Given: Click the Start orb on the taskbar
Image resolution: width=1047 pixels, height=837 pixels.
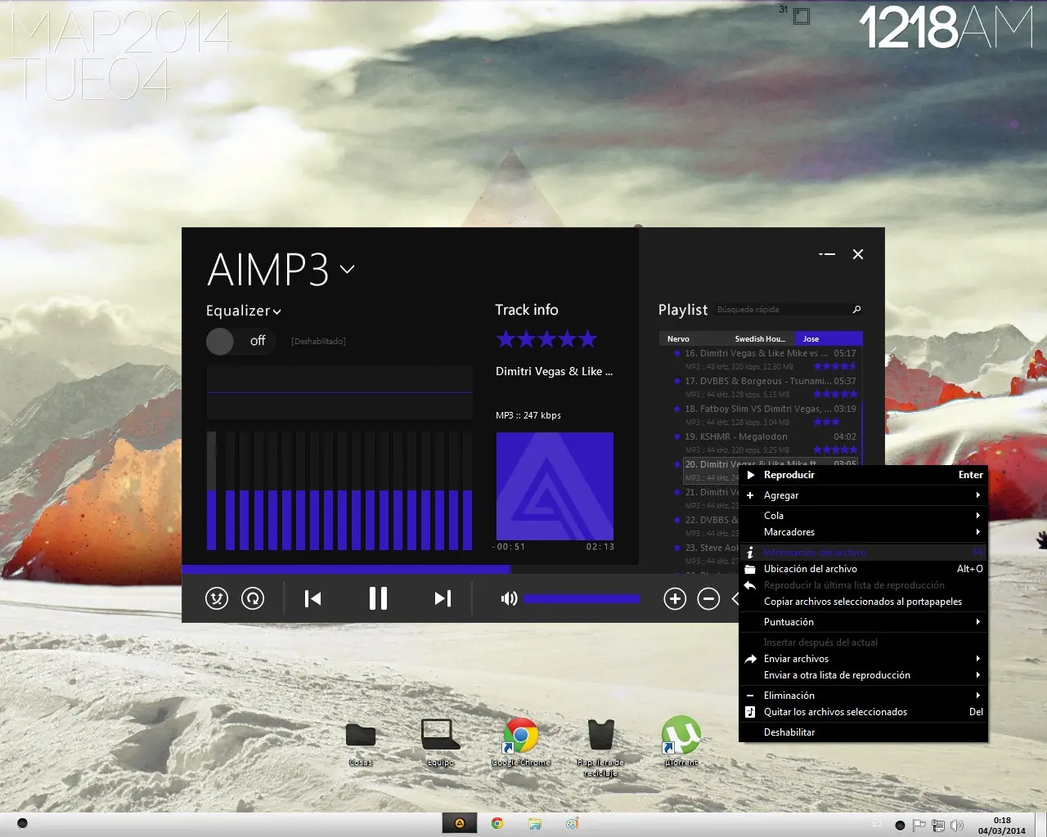Looking at the screenshot, I should 22,824.
